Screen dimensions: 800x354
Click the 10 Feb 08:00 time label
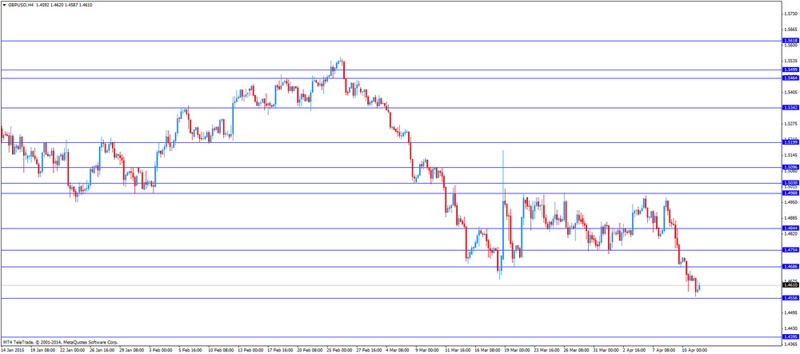coord(221,351)
